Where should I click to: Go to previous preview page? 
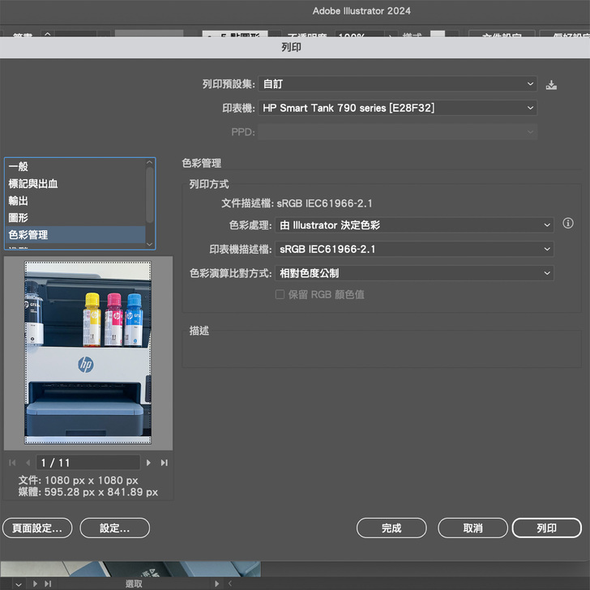pos(28,463)
